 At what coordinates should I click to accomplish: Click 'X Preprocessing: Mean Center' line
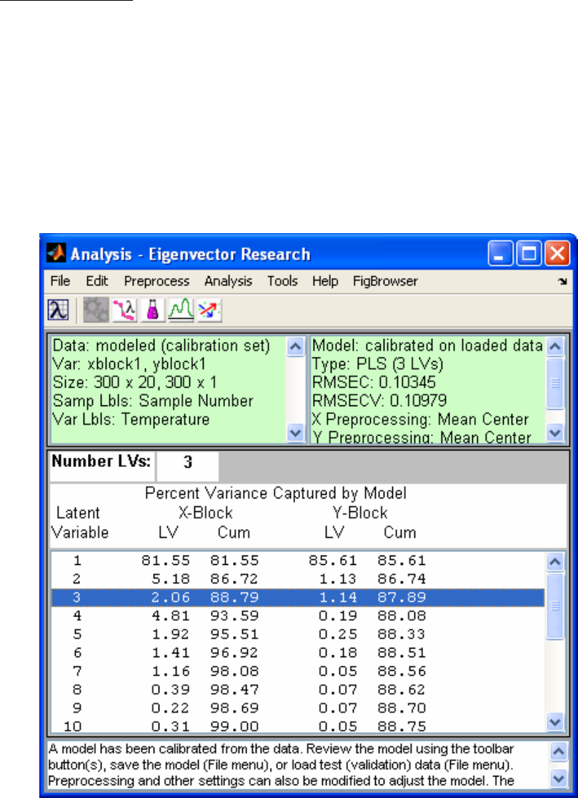tap(420, 420)
